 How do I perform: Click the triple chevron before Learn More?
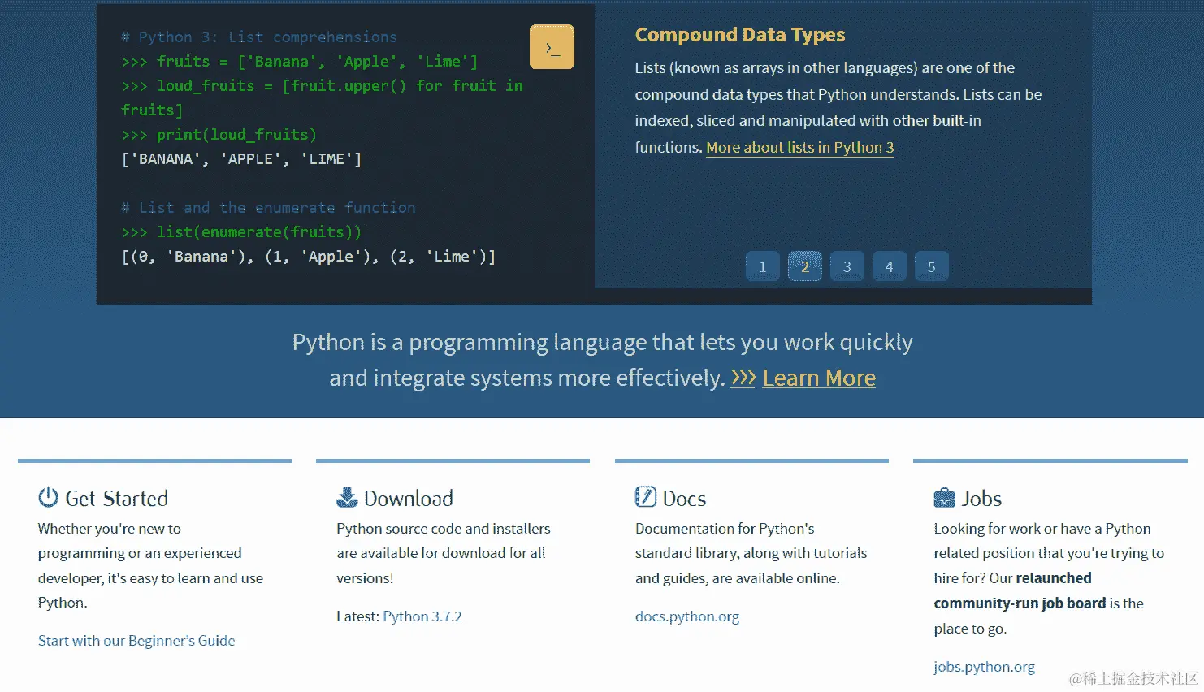click(x=743, y=378)
